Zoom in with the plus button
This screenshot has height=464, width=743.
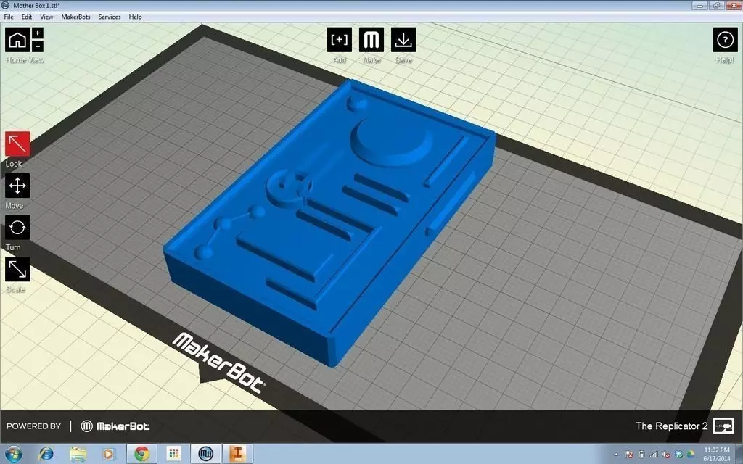coord(38,33)
